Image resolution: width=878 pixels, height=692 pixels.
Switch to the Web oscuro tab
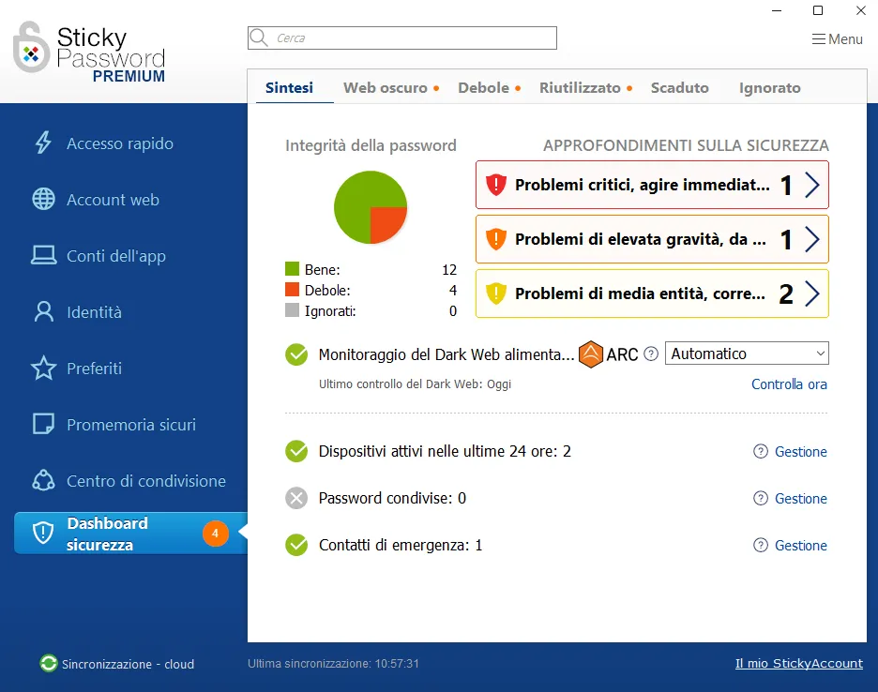click(x=385, y=88)
